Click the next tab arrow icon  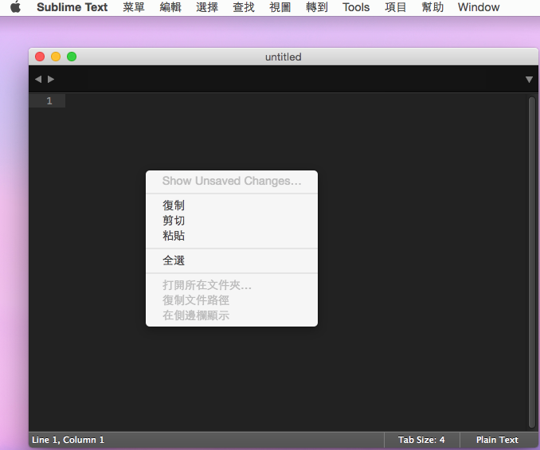click(51, 79)
